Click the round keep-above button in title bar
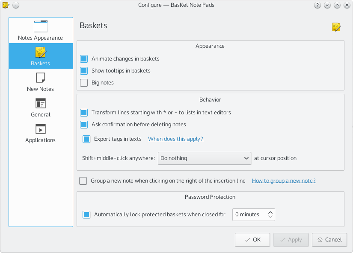The image size is (353, 253). (x=16, y=5)
